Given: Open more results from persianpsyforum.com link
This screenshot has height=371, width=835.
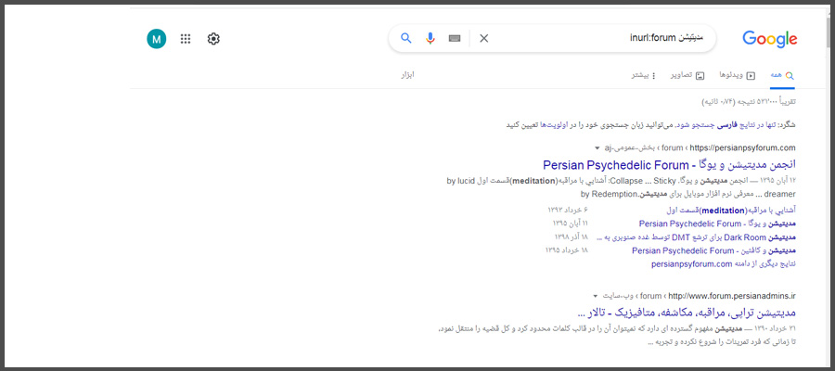Looking at the screenshot, I should [x=723, y=264].
